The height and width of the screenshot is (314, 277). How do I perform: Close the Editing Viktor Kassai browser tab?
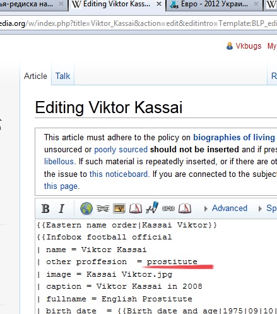click(x=159, y=4)
